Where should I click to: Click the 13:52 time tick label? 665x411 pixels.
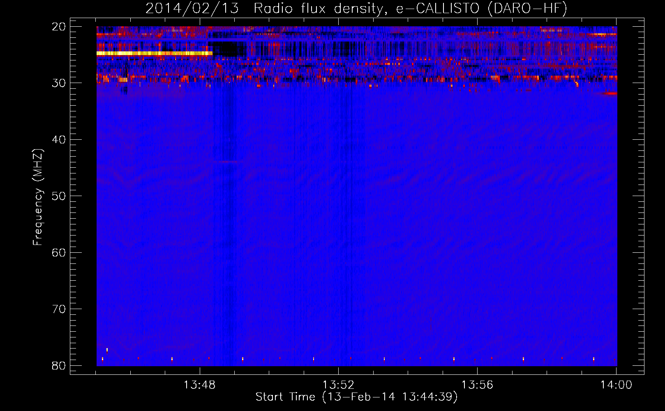click(338, 385)
